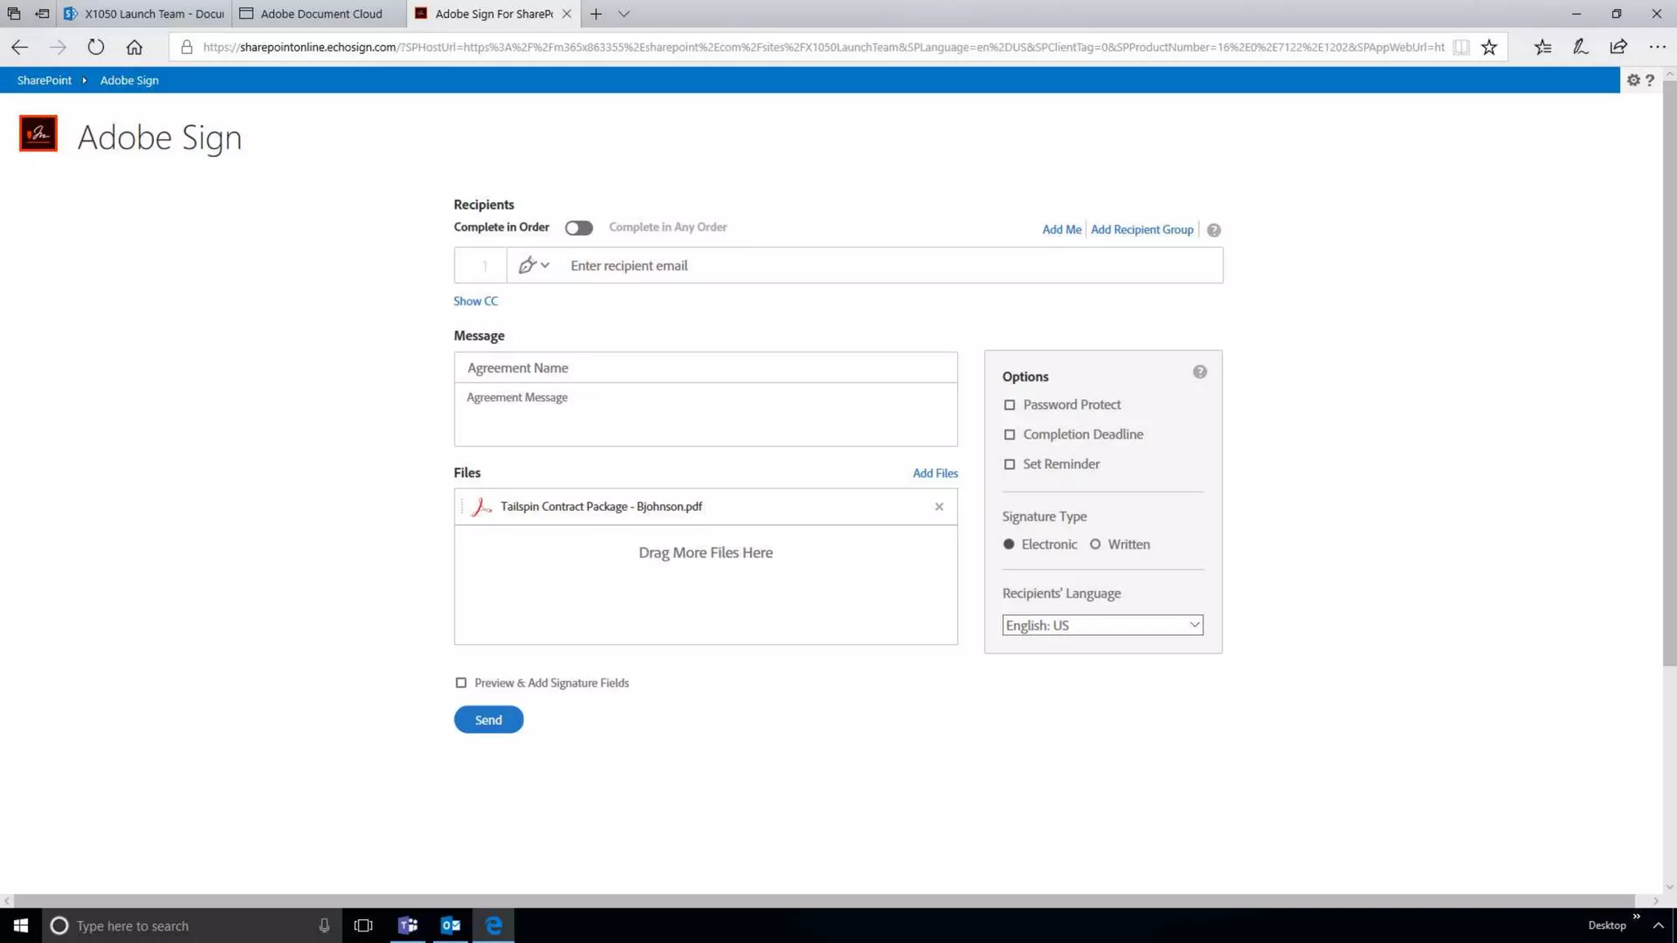Click the Send button
This screenshot has width=1677, height=943.
[488, 720]
